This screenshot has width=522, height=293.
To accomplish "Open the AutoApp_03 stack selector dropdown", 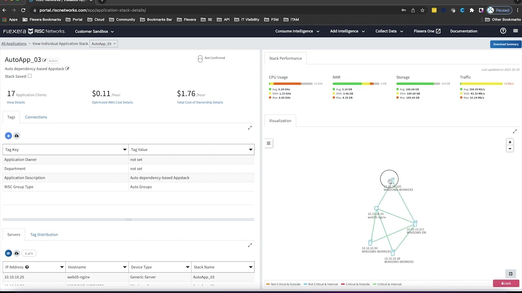I will 104,44.
